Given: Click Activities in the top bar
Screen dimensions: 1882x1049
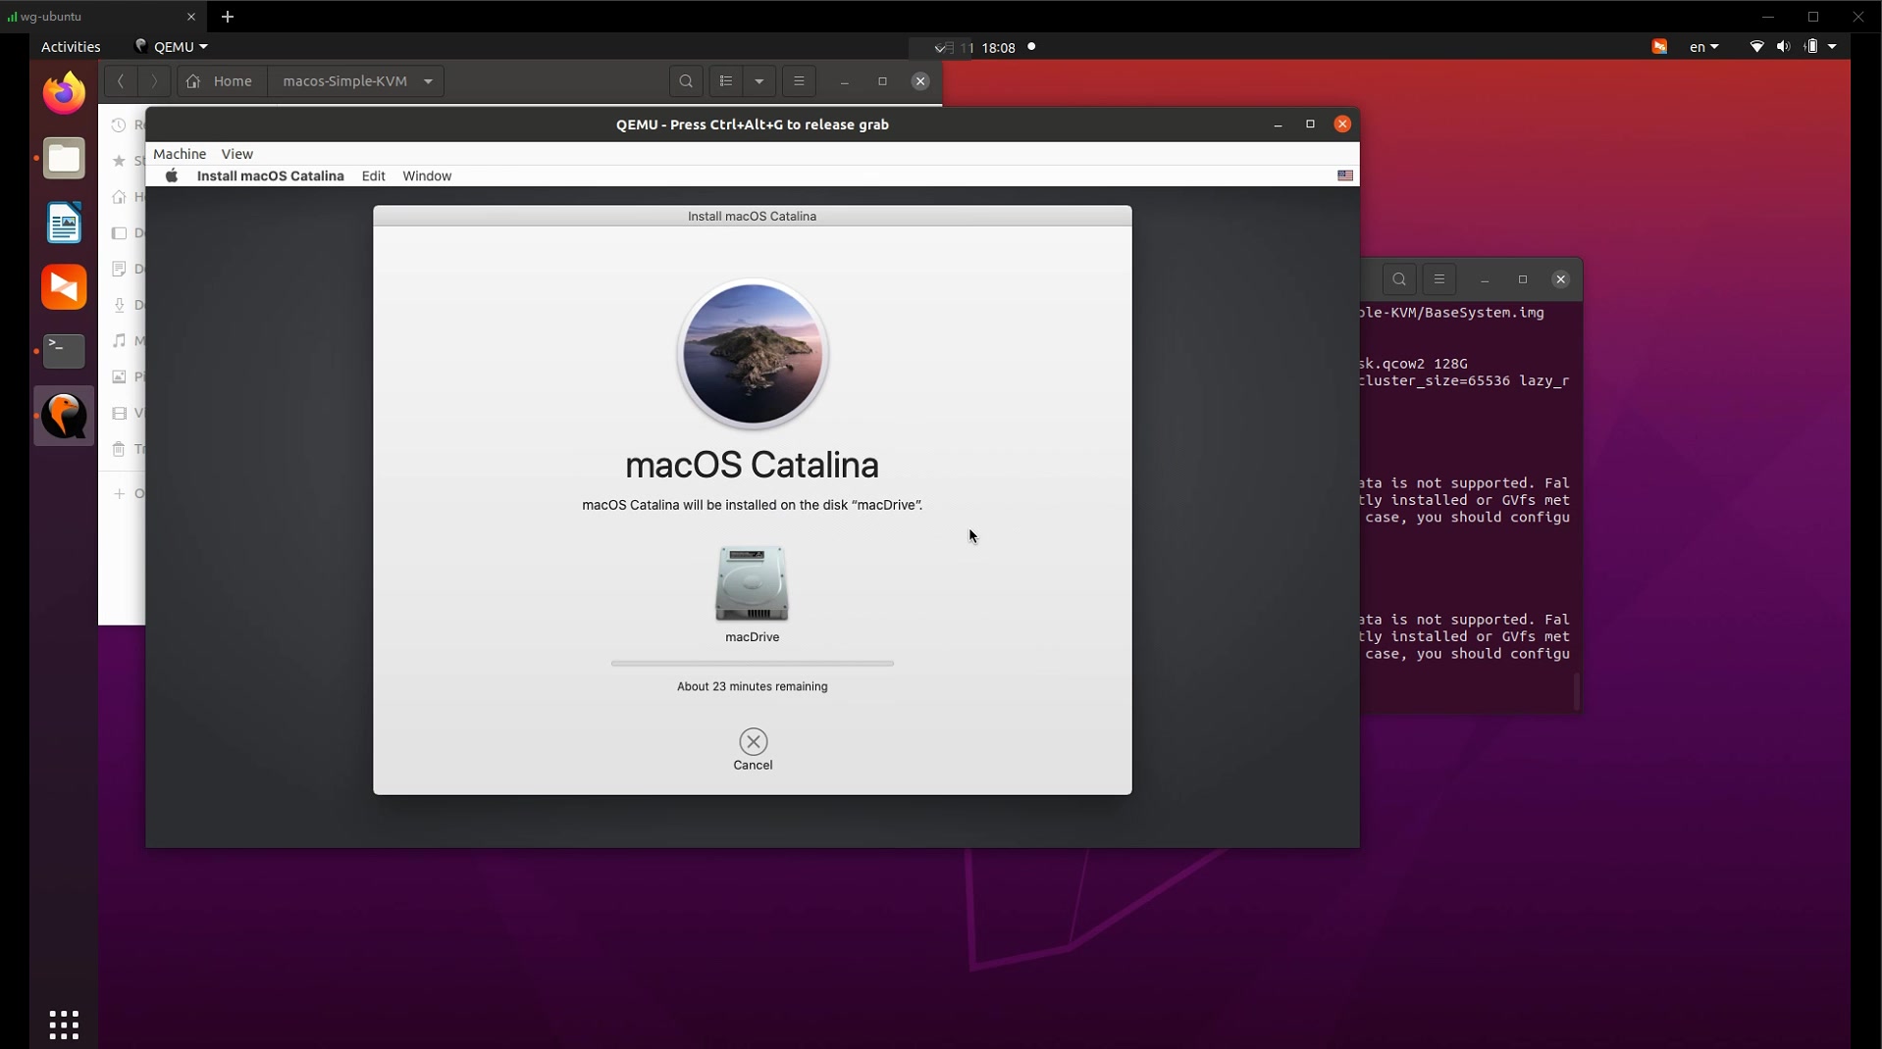Looking at the screenshot, I should pyautogui.click(x=71, y=47).
